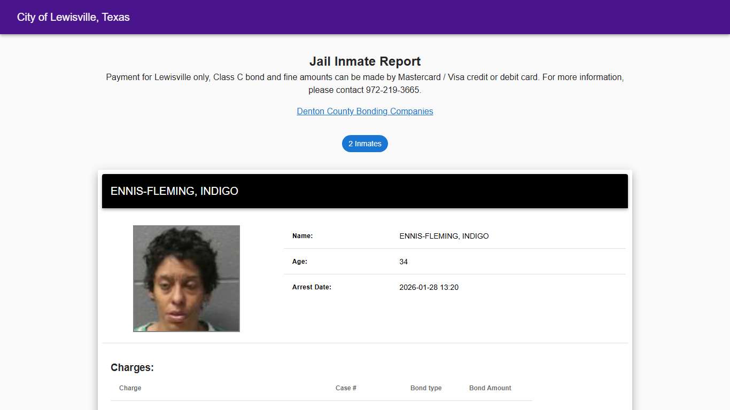
Task: Click the Jail Inmate Report heading
Action: point(365,61)
